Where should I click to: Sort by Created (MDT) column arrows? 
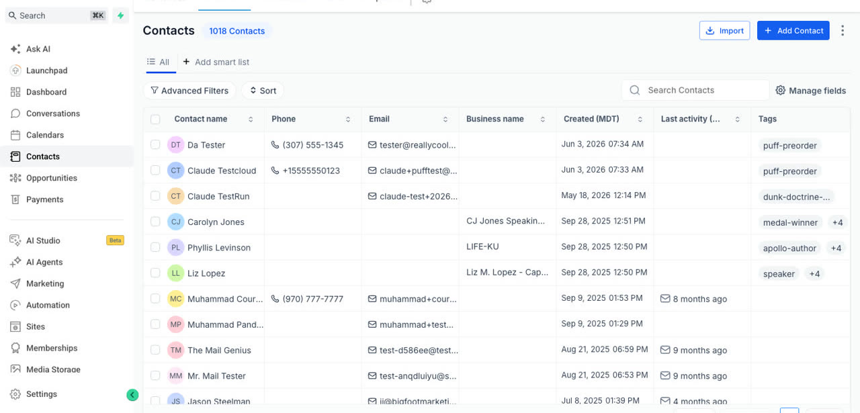pos(640,119)
